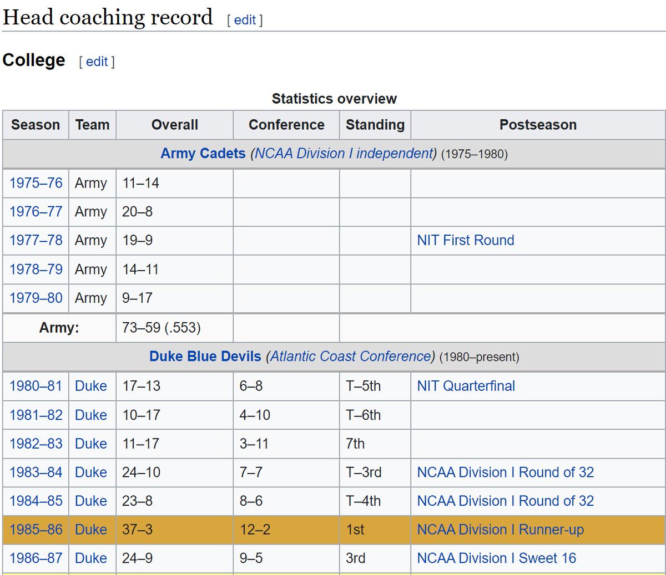The image size is (666, 575).
Task: Select the T–5th standing cell
Action: click(375, 386)
